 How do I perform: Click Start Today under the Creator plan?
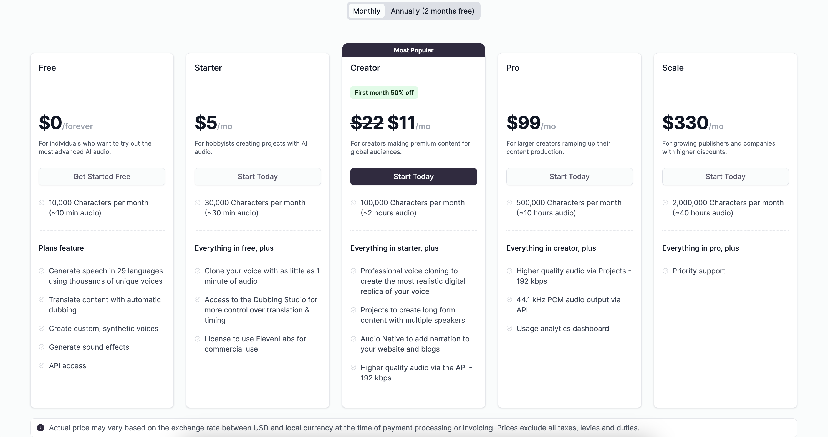pos(413,176)
